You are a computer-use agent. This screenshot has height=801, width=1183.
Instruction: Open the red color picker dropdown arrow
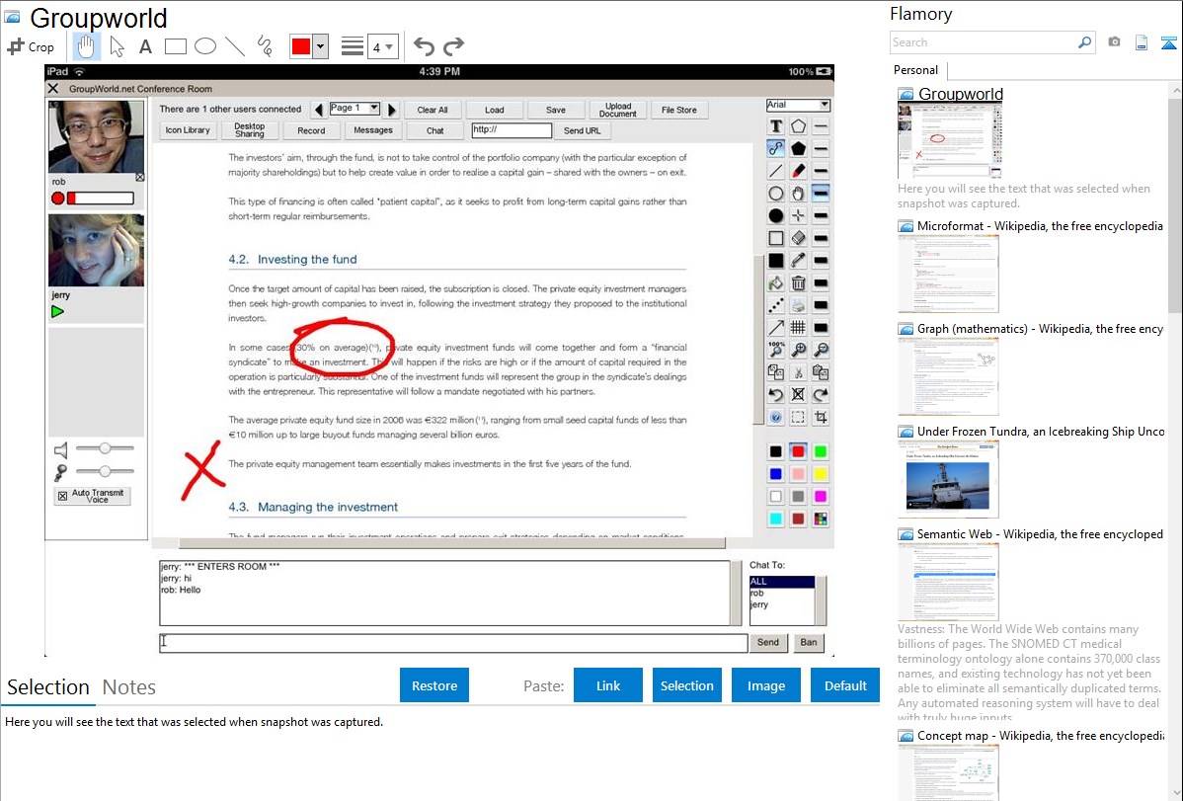pyautogui.click(x=320, y=46)
